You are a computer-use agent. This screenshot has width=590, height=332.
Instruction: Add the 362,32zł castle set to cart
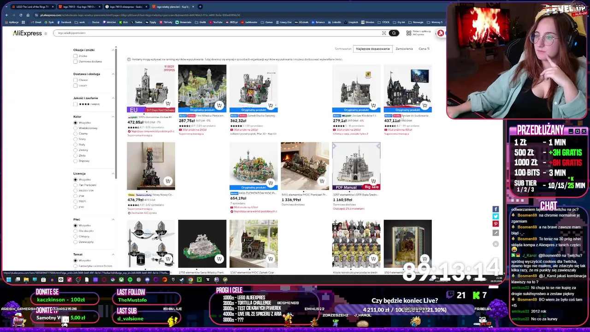point(271,105)
